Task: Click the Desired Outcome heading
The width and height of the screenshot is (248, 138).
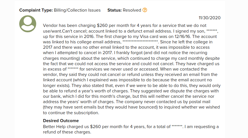Action: [x=61, y=121]
